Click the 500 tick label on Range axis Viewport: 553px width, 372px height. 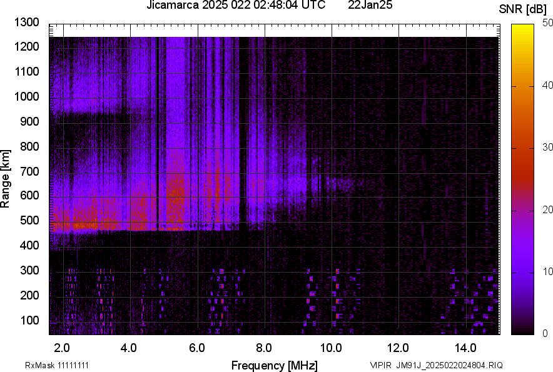(x=30, y=221)
